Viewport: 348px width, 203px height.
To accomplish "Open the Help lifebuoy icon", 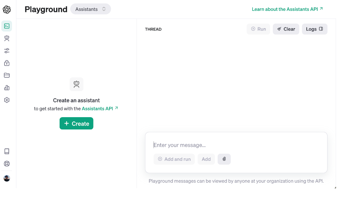I will (x=7, y=164).
